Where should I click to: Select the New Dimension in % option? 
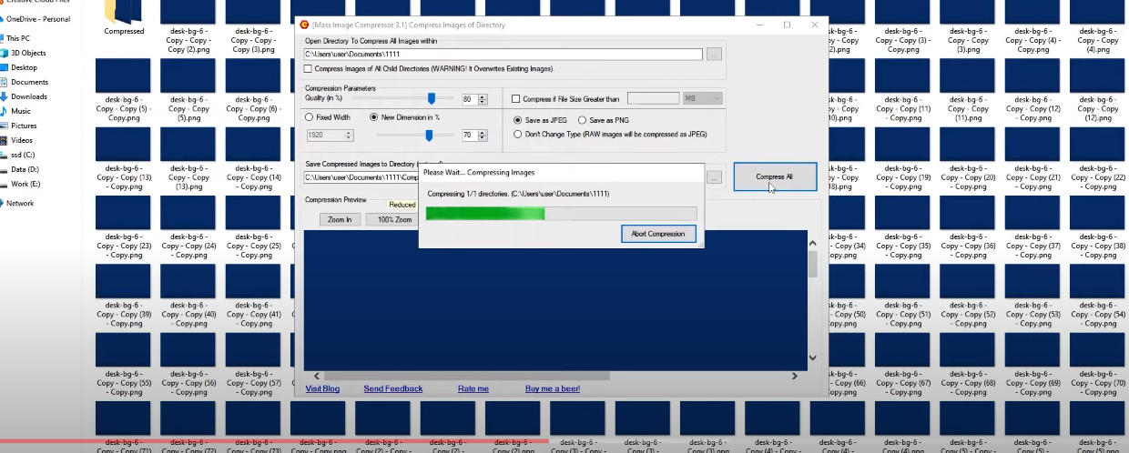(404, 117)
